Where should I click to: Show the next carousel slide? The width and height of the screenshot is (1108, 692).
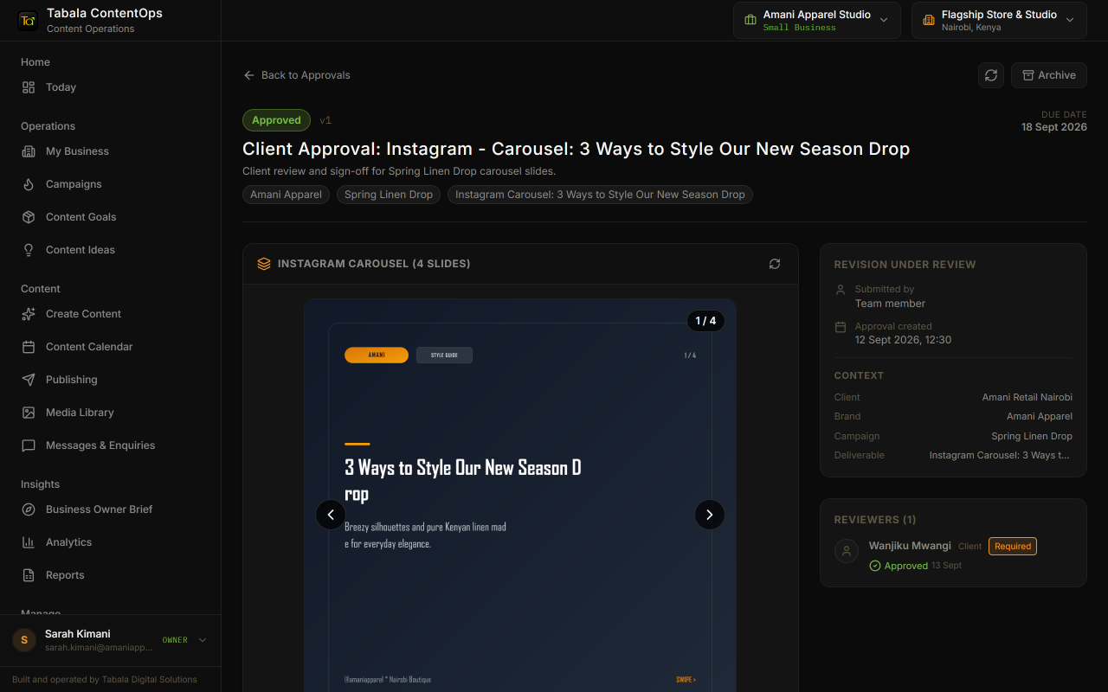tap(710, 515)
